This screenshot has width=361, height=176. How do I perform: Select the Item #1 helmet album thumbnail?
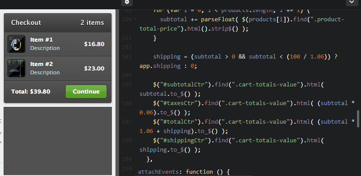tap(16, 44)
